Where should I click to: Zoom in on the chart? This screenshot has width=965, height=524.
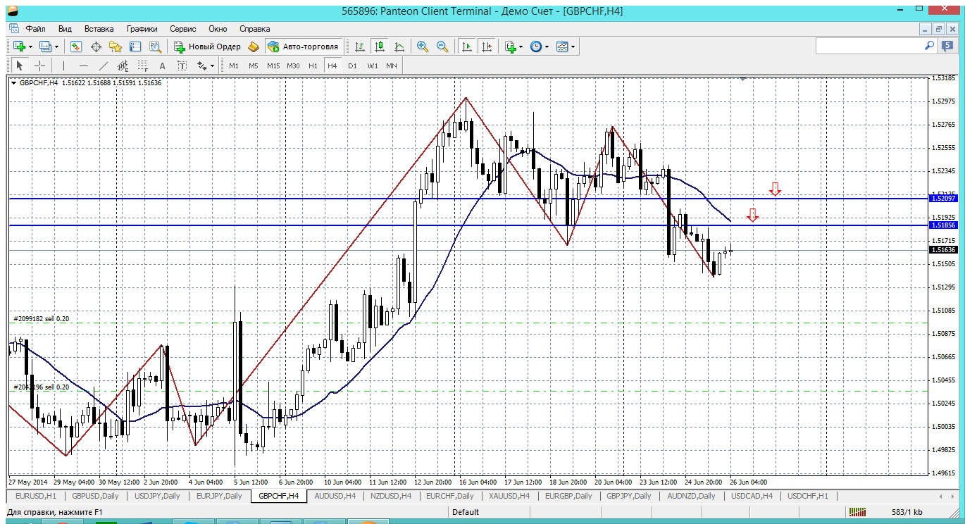click(423, 46)
